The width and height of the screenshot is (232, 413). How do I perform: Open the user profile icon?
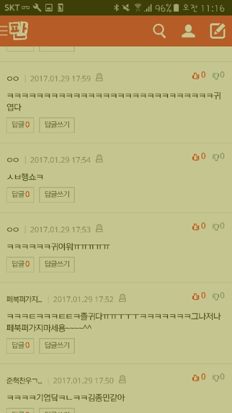[x=188, y=31]
